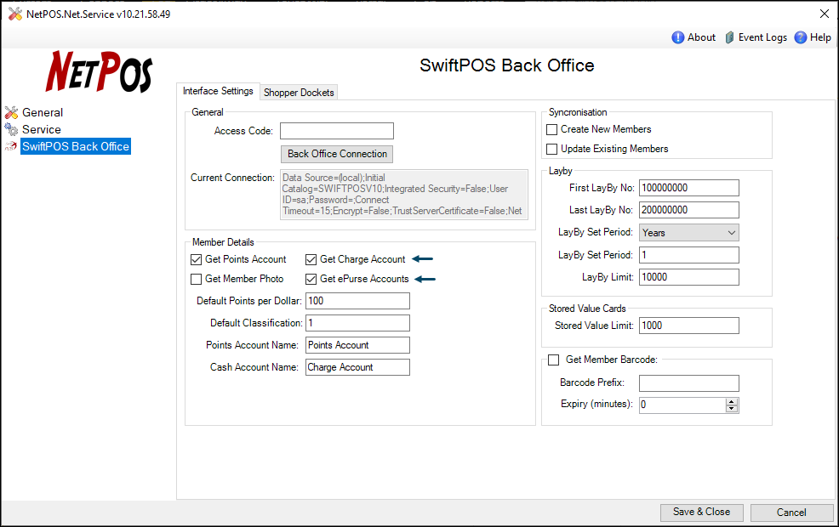Click the SwiftPOS Back Office sidebar icon
The height and width of the screenshot is (527, 839).
pos(11,146)
